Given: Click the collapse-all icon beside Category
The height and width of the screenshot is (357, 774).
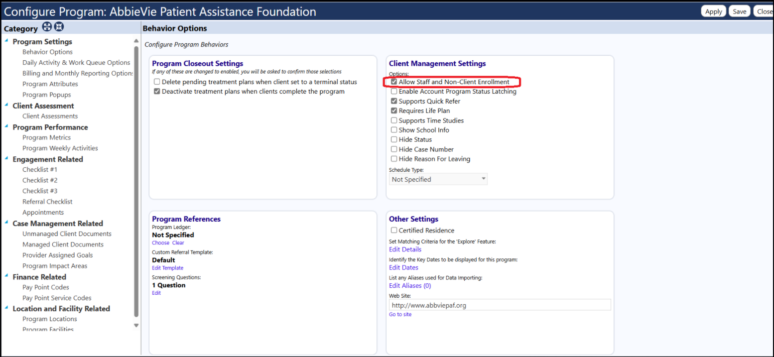Looking at the screenshot, I should tap(59, 27).
